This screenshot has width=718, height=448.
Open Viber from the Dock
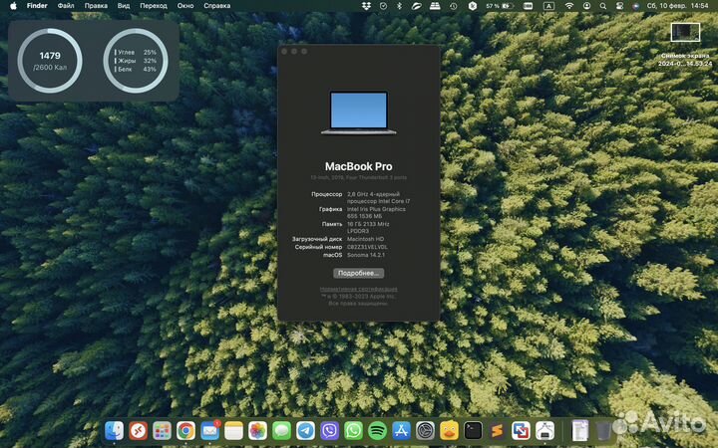pos(329,431)
